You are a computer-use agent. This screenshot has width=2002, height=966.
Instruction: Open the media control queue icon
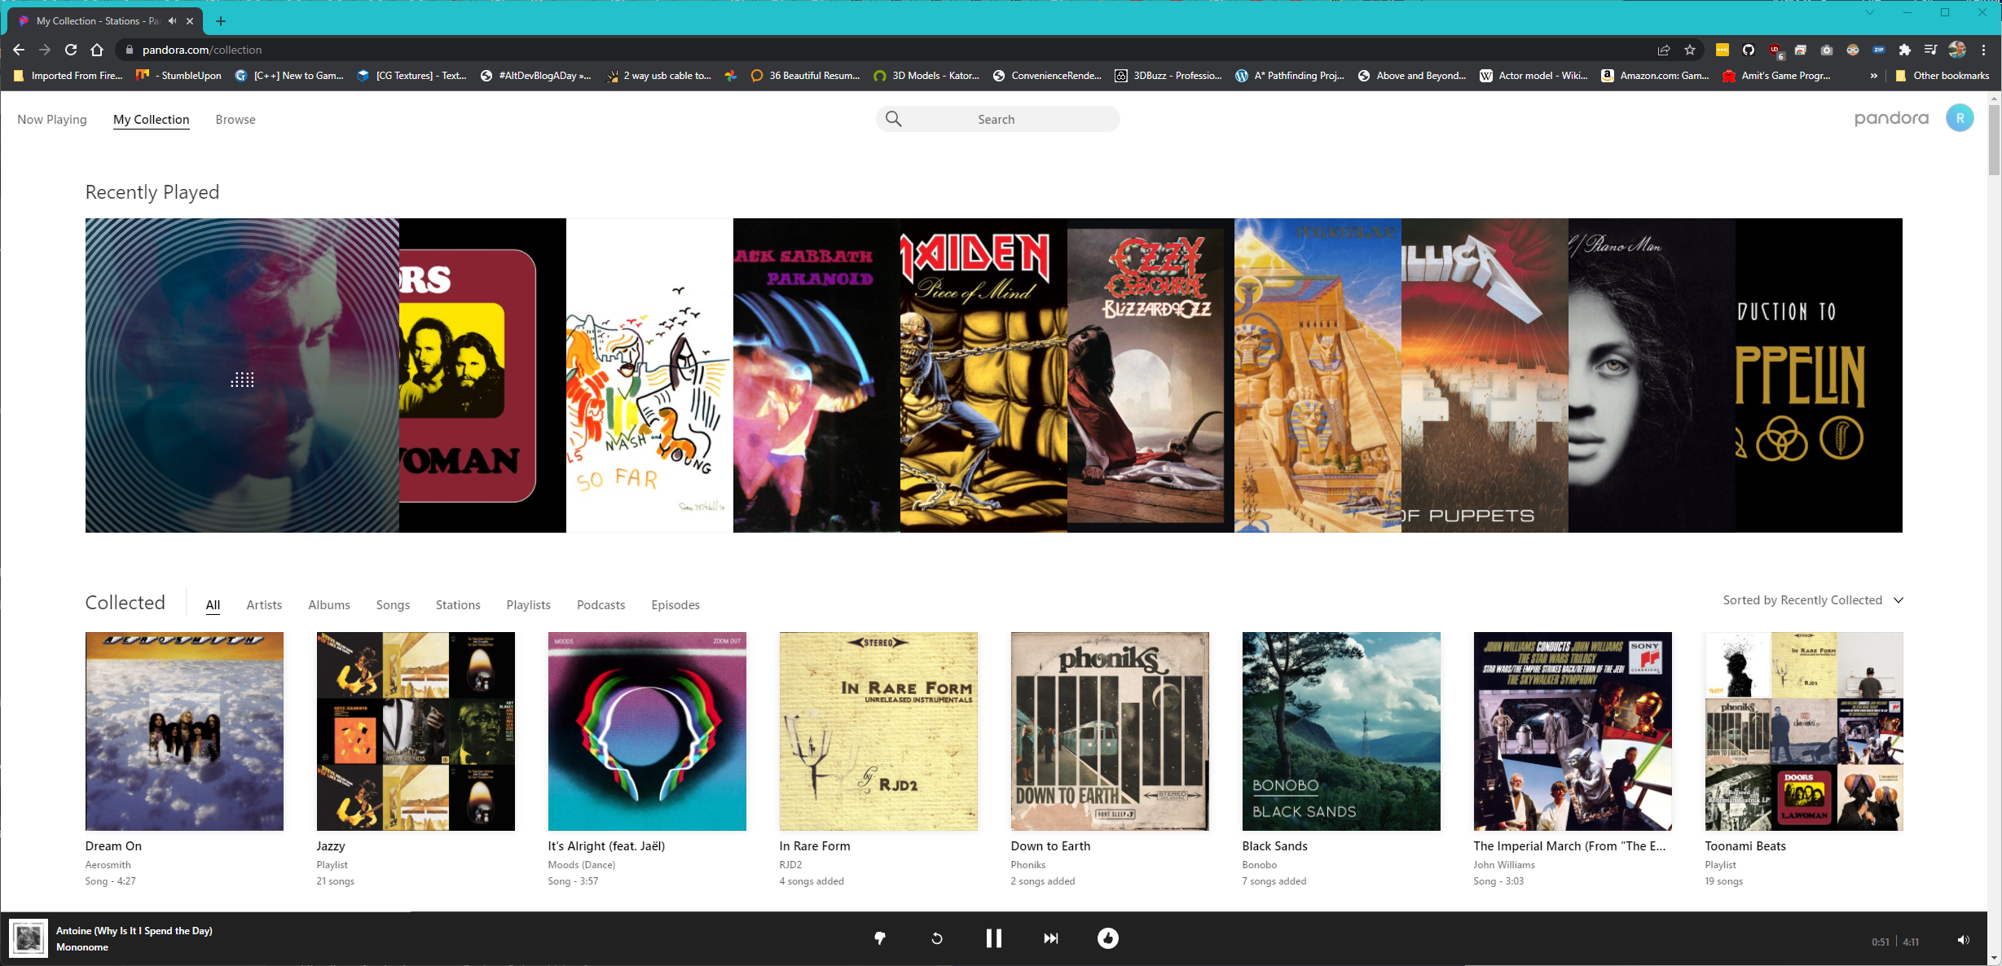coord(1931,50)
